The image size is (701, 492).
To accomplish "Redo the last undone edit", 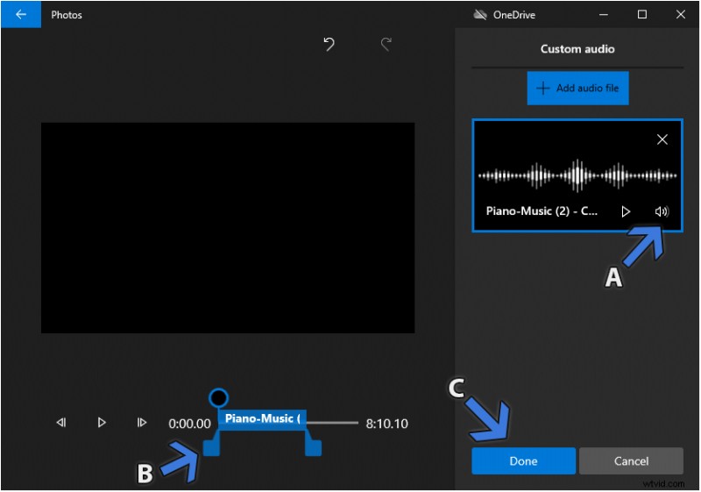I will click(x=386, y=44).
